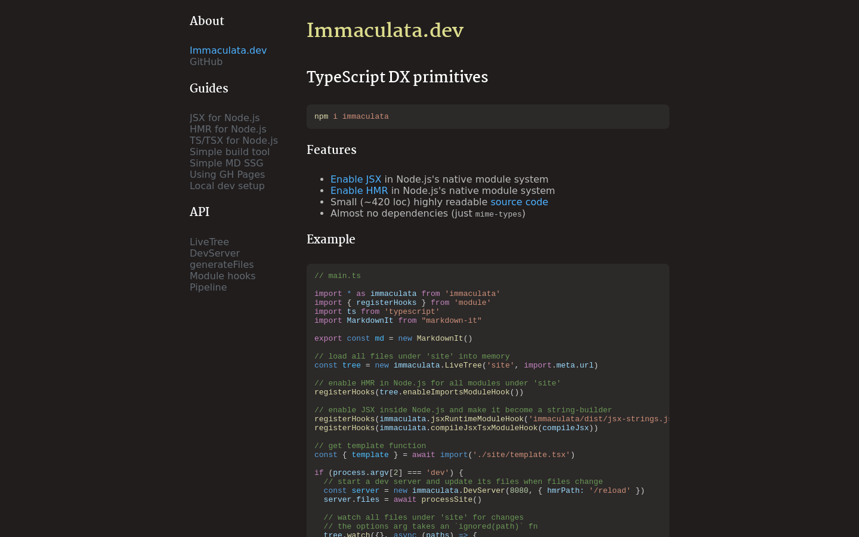
Task: Click the 'Small (~420 loc) highly readable' text
Action: point(409,202)
